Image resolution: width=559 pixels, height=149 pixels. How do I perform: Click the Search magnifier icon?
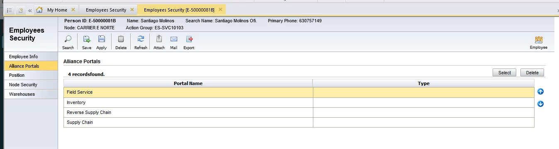tap(68, 39)
